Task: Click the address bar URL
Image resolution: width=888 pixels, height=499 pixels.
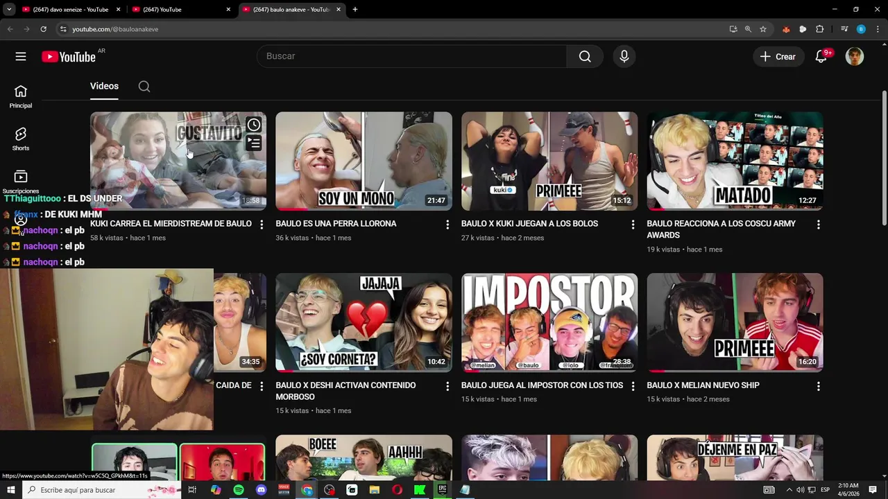Action: click(115, 29)
